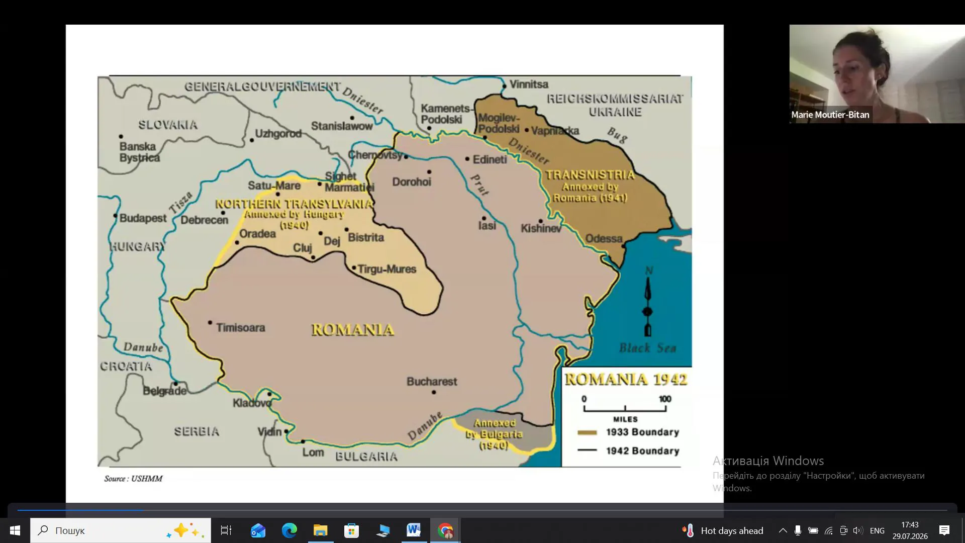965x543 pixels.
Task: Open Microsoft Edge browser
Action: [x=289, y=530]
